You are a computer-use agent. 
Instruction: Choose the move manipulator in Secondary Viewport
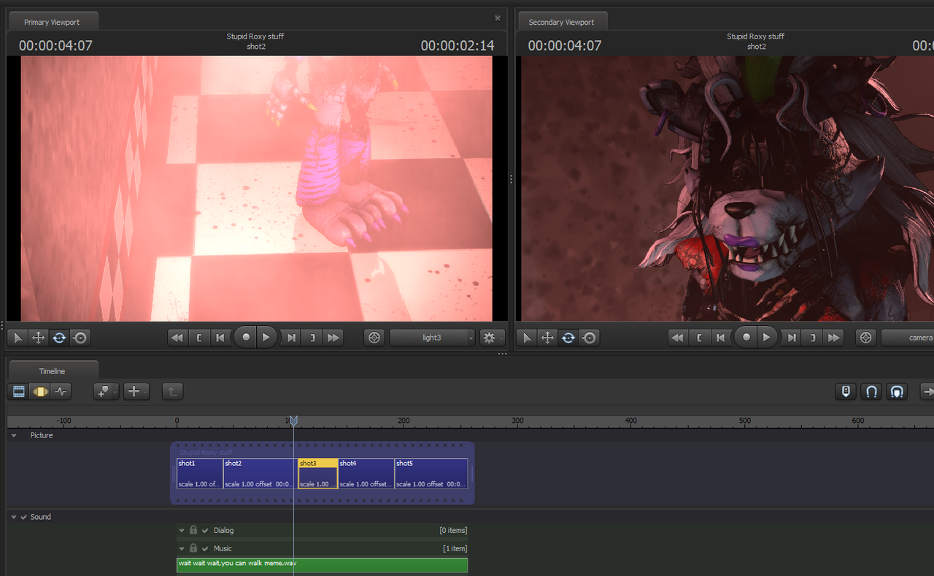(547, 338)
